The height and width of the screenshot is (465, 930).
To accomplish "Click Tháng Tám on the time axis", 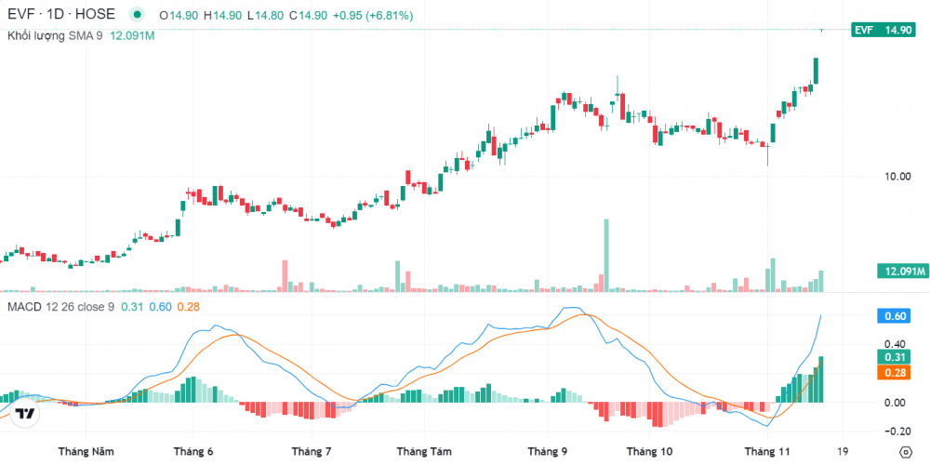I will point(424,452).
